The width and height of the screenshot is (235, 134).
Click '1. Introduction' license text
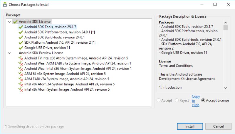click(170, 87)
